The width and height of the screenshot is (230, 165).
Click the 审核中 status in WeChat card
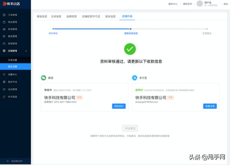(48, 90)
